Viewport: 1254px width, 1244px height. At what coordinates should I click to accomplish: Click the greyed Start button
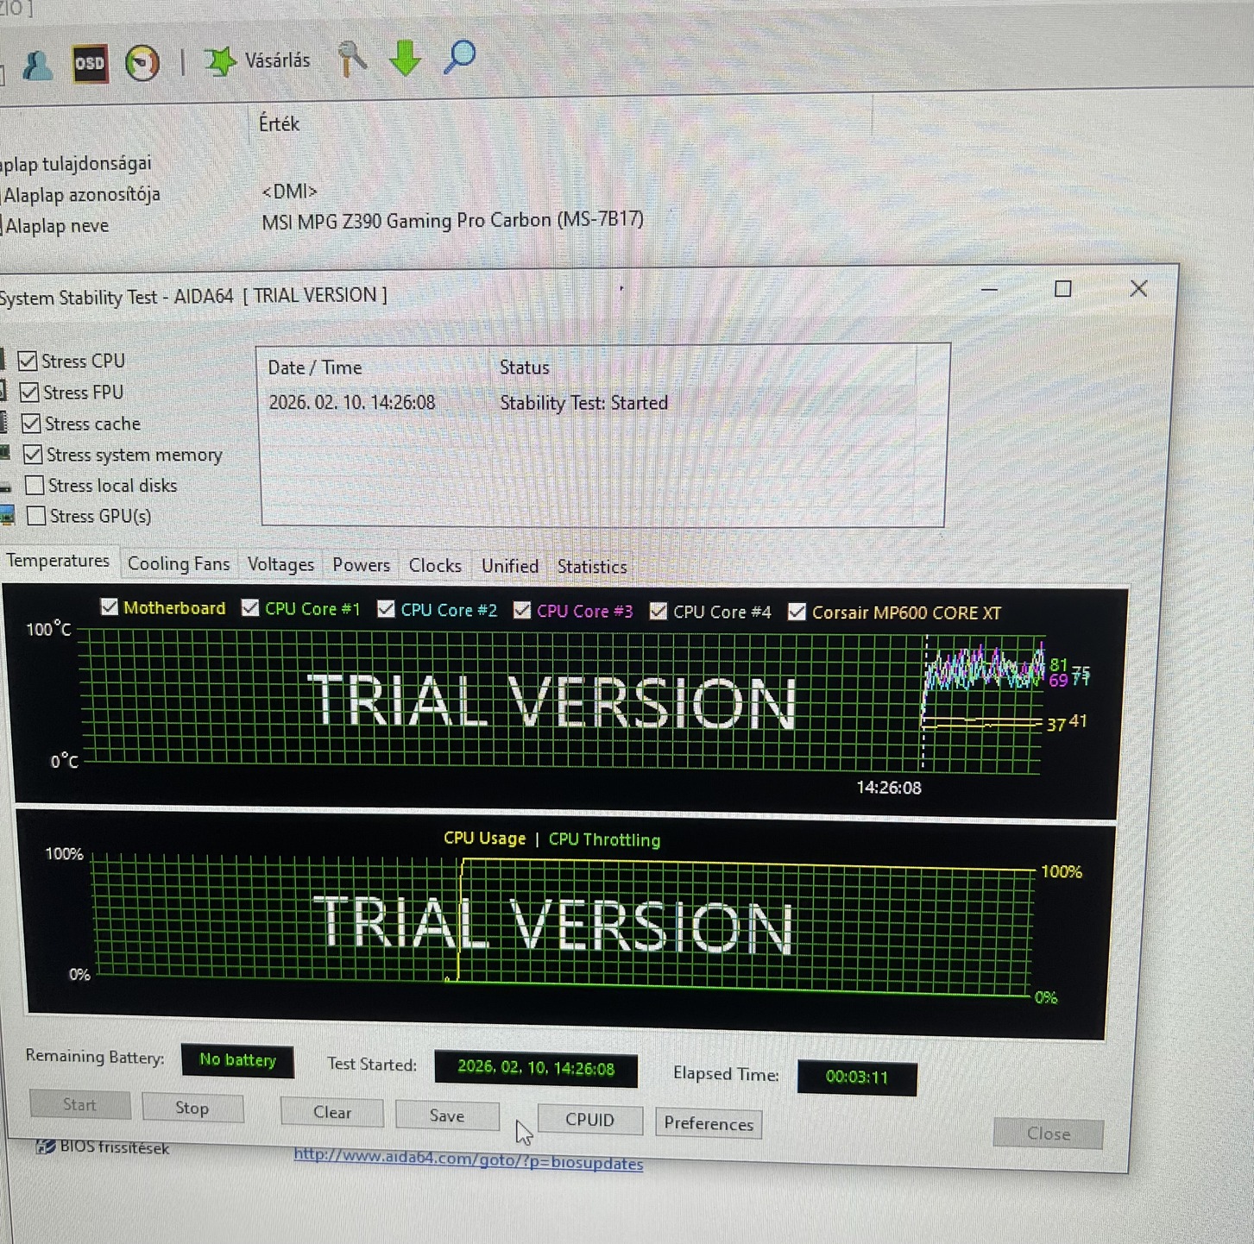click(x=79, y=1104)
